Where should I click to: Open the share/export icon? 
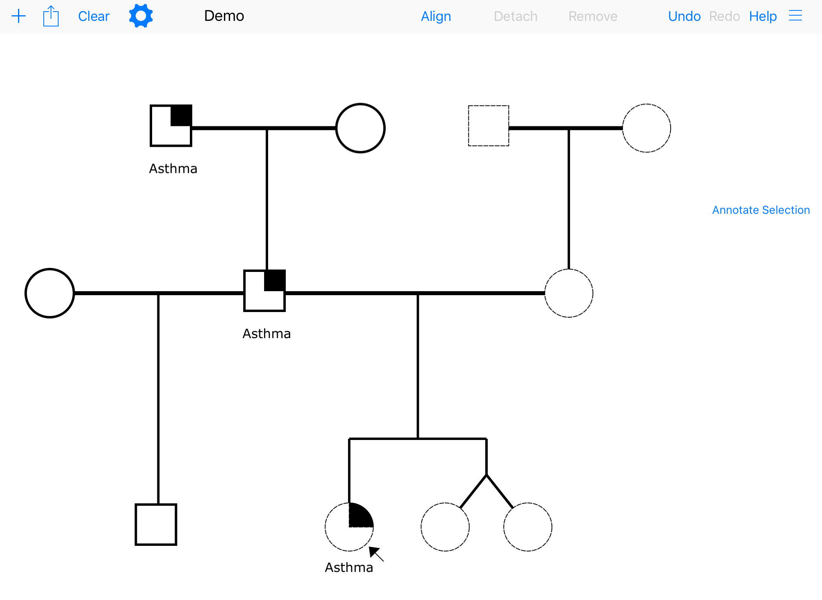pos(51,16)
